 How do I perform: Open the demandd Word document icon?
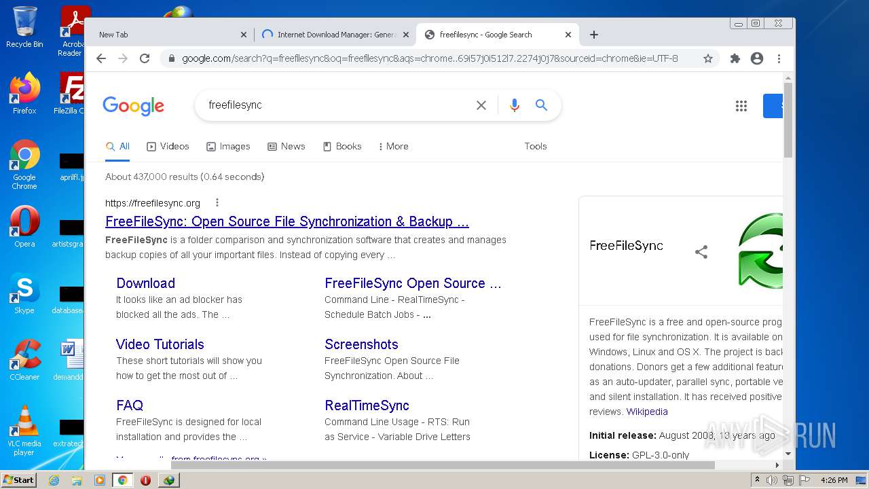(70, 360)
